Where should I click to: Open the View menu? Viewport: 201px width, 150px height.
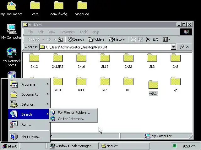52,32
